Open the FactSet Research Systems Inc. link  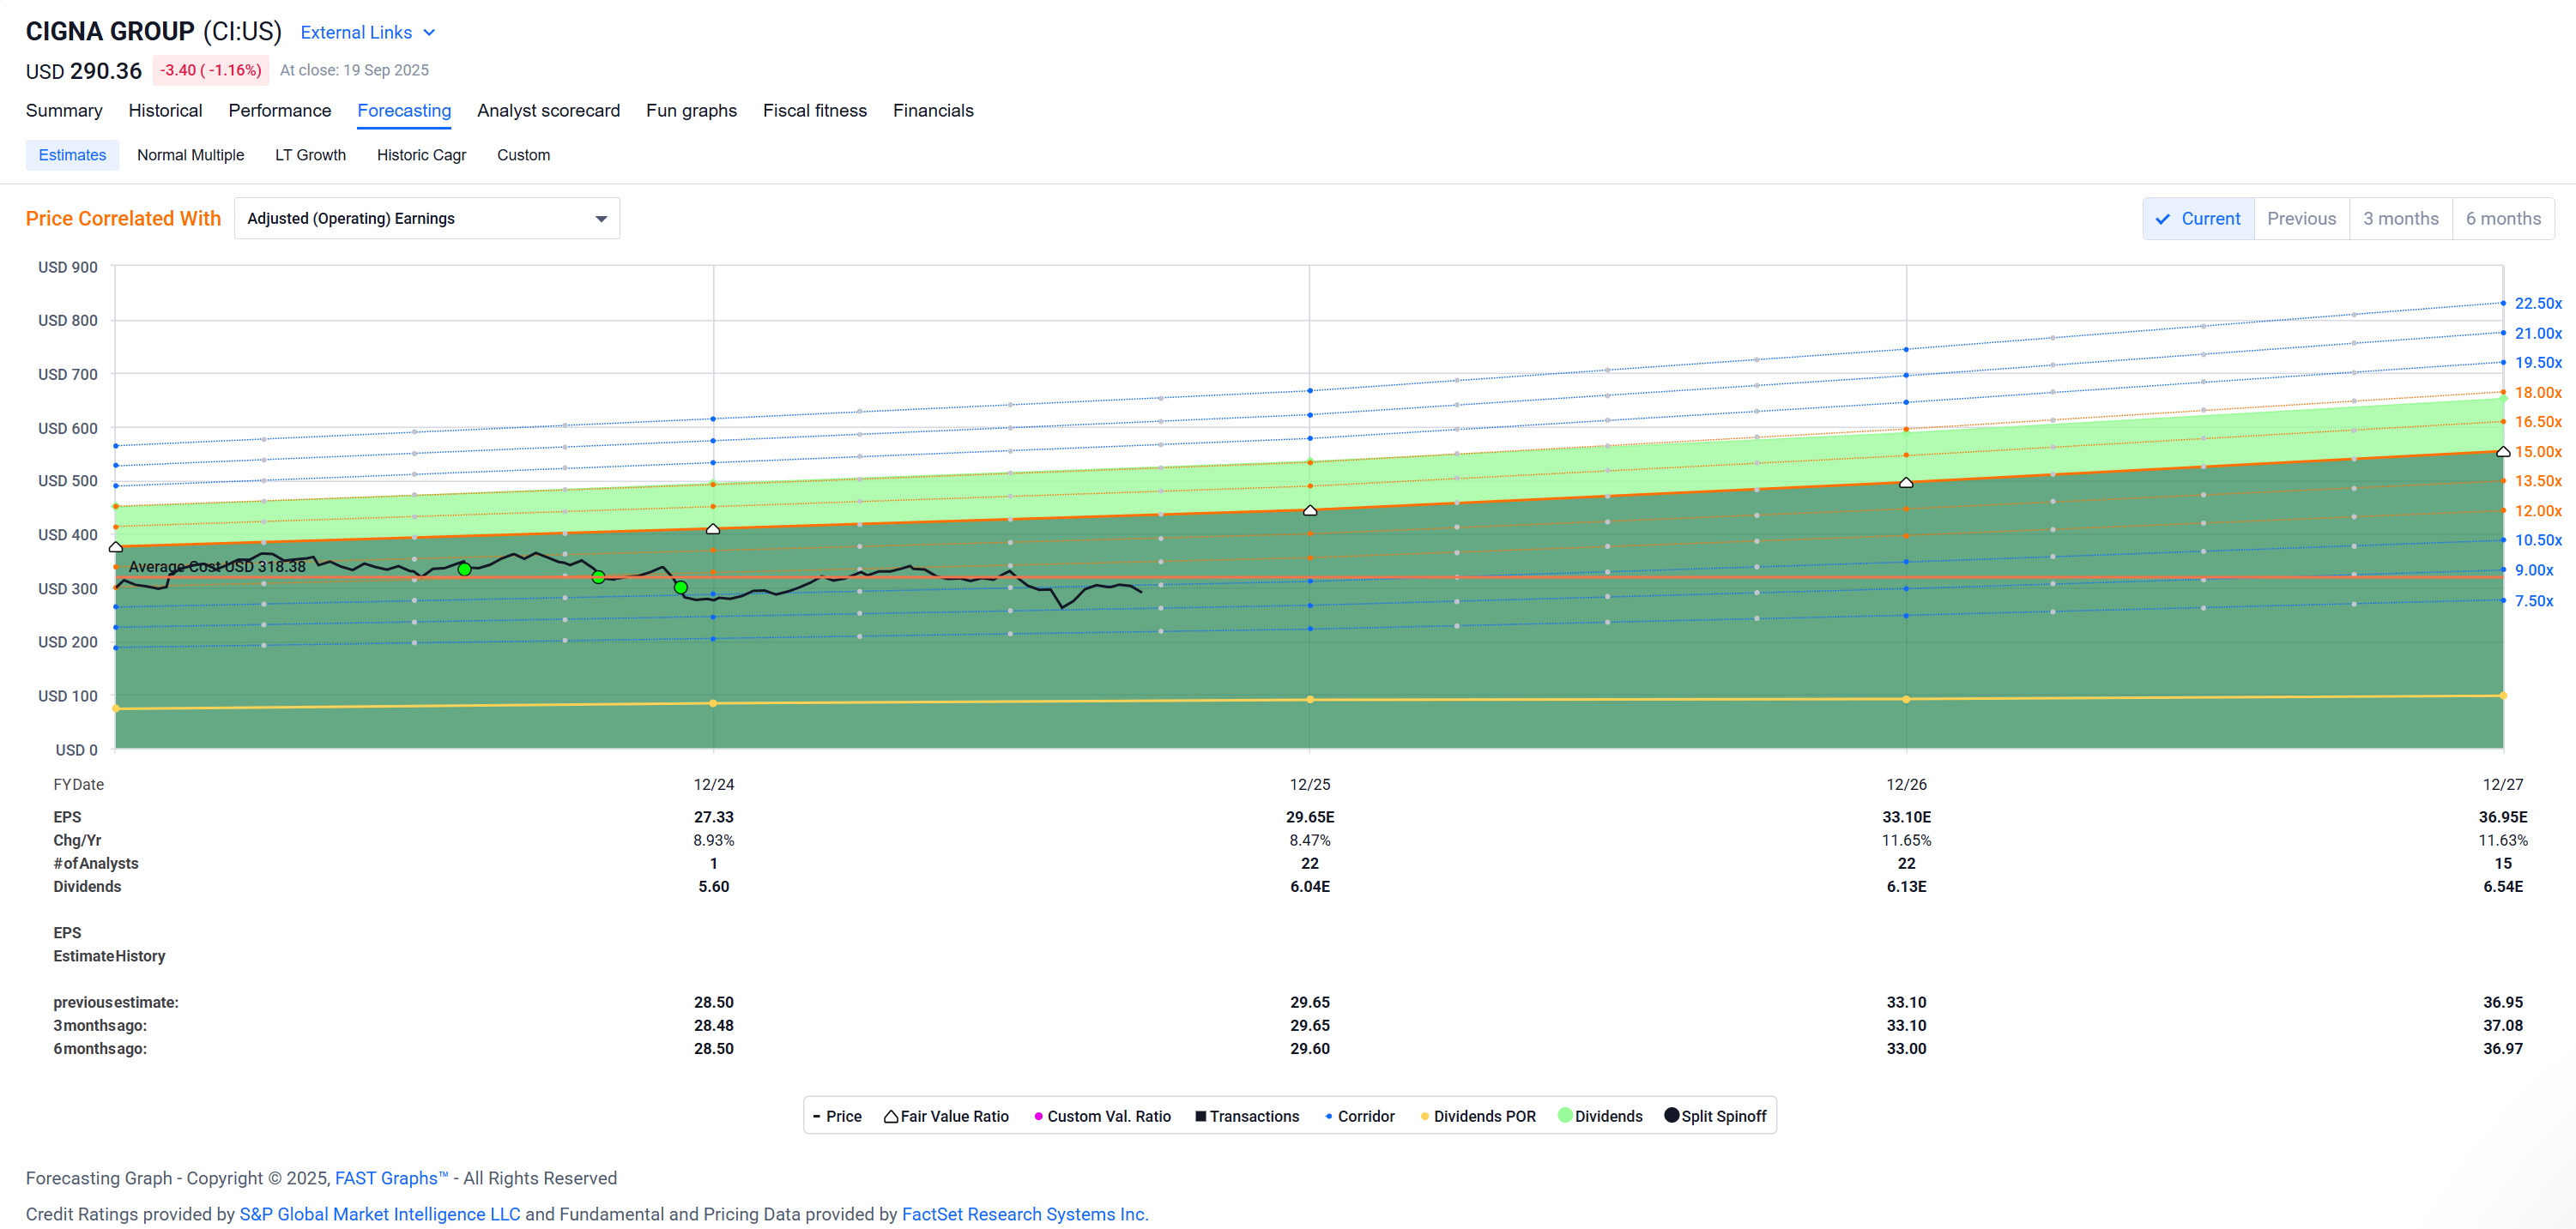(x=1024, y=1214)
